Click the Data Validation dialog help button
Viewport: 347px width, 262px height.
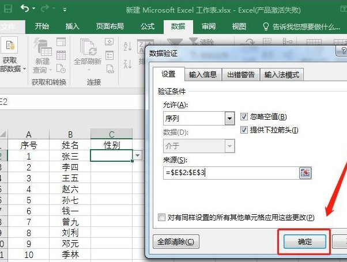point(342,51)
